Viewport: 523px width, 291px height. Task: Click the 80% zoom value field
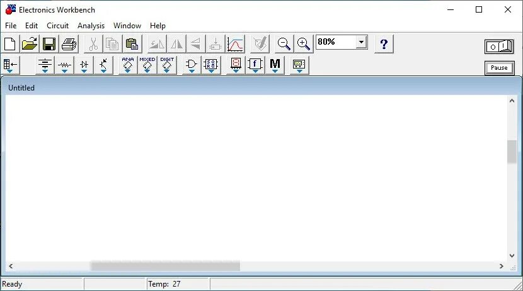[336, 42]
